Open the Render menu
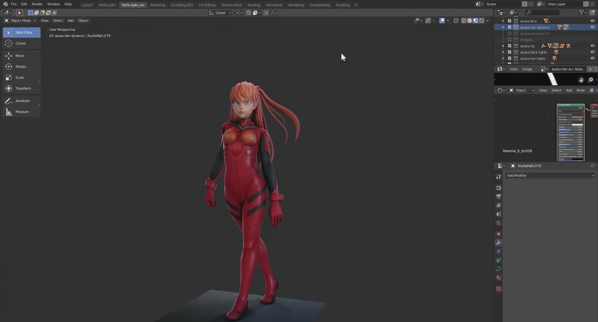 pos(37,4)
